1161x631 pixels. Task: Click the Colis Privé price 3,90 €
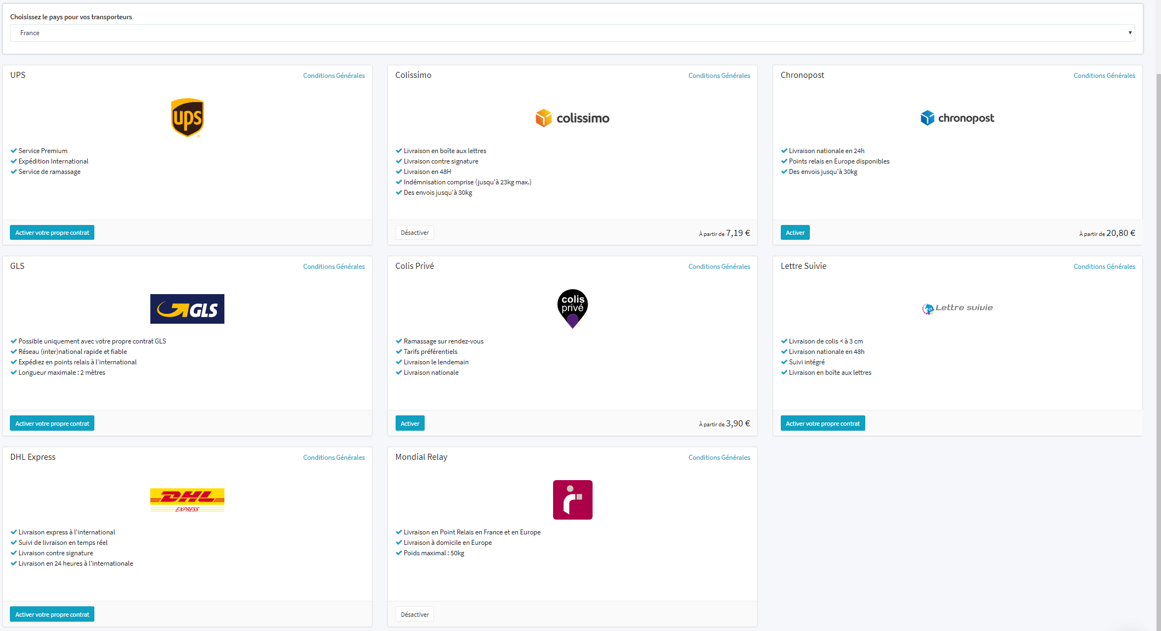(x=738, y=424)
